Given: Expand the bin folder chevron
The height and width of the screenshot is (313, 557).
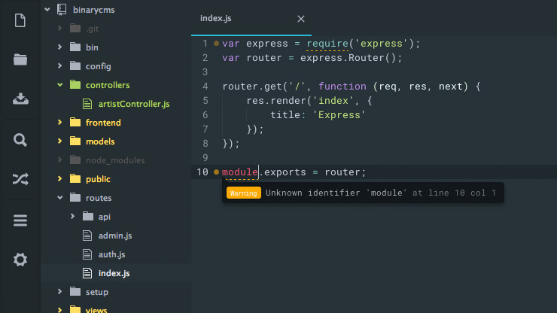Looking at the screenshot, I should click(x=59, y=47).
